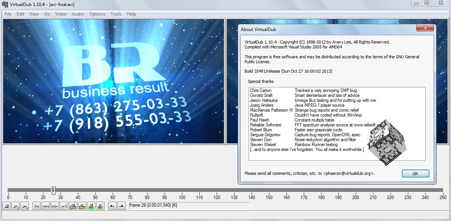Click the Play input button

pos(16,206)
